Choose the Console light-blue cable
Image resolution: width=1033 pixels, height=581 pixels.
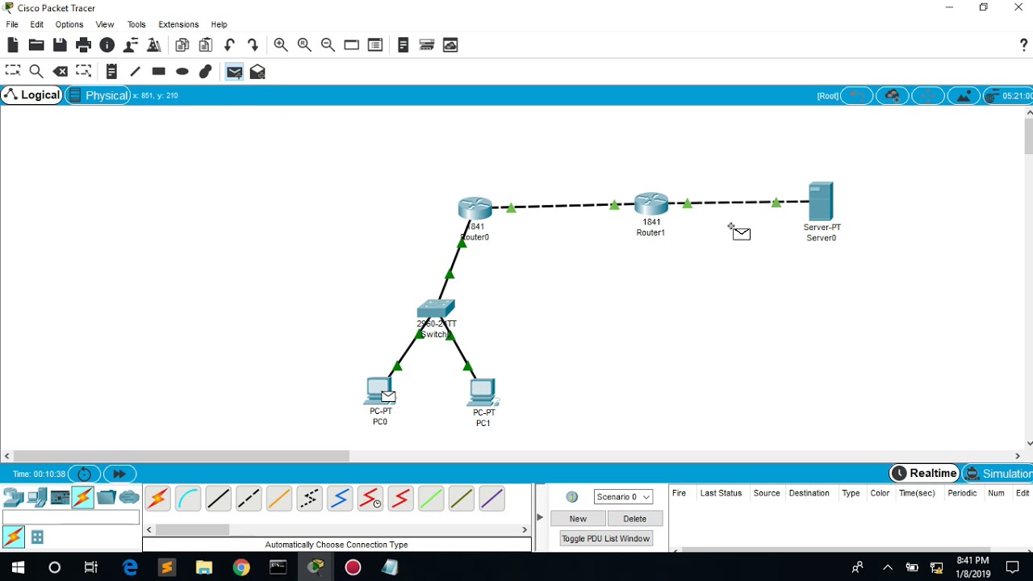188,499
